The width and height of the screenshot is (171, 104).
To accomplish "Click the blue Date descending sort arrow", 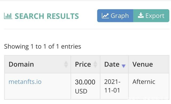I will click(x=123, y=66).
